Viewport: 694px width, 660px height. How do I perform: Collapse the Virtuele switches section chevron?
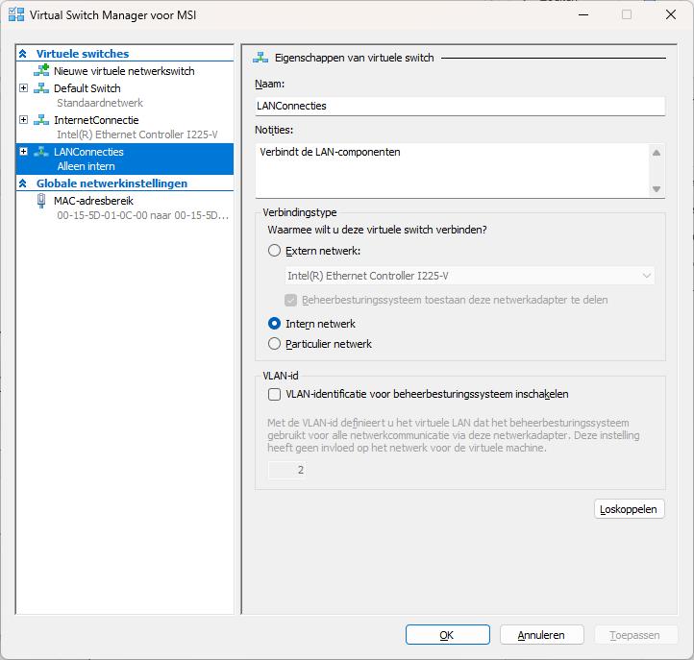tap(23, 54)
